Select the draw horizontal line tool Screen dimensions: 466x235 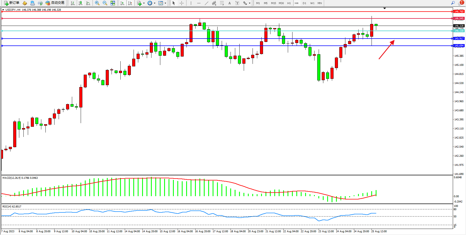199,3
